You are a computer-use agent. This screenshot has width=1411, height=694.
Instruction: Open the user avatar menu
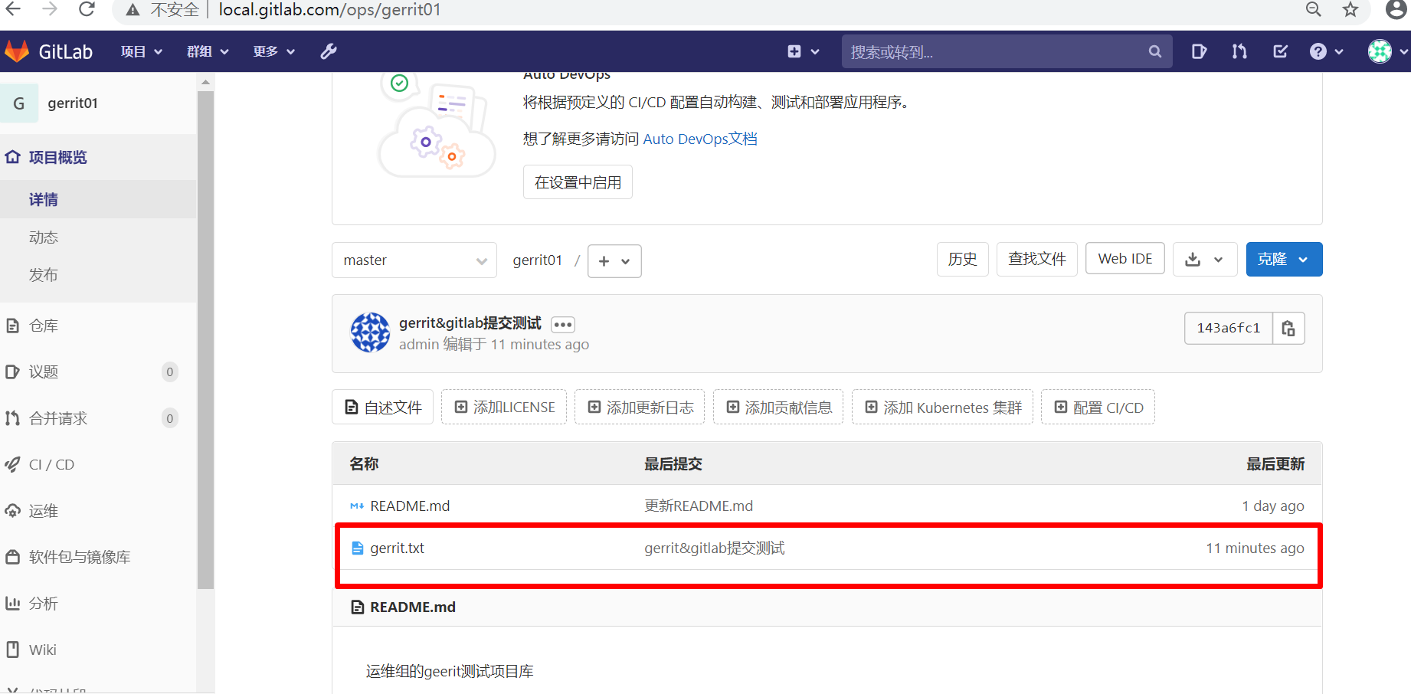[x=1387, y=51]
